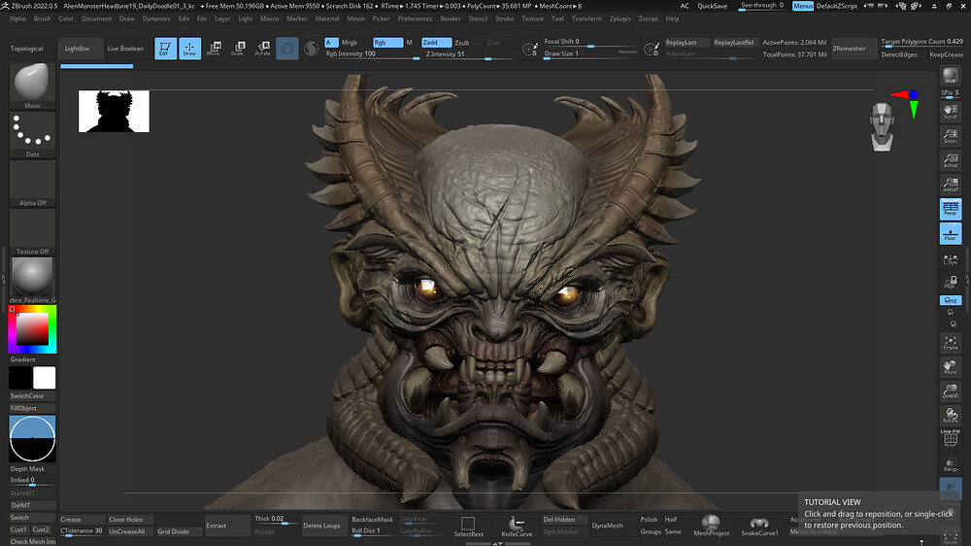Click the BPR render icon

(950, 76)
